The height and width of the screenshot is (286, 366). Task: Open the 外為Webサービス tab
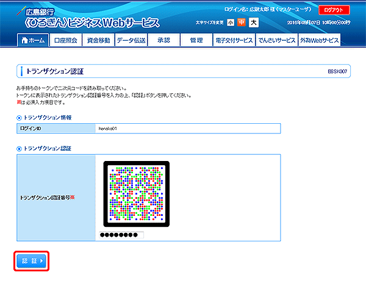[x=319, y=40]
